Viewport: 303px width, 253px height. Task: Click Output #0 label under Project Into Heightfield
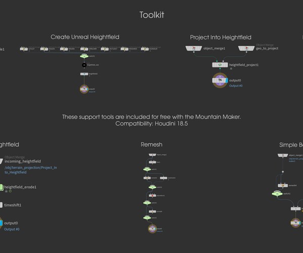pyautogui.click(x=236, y=86)
